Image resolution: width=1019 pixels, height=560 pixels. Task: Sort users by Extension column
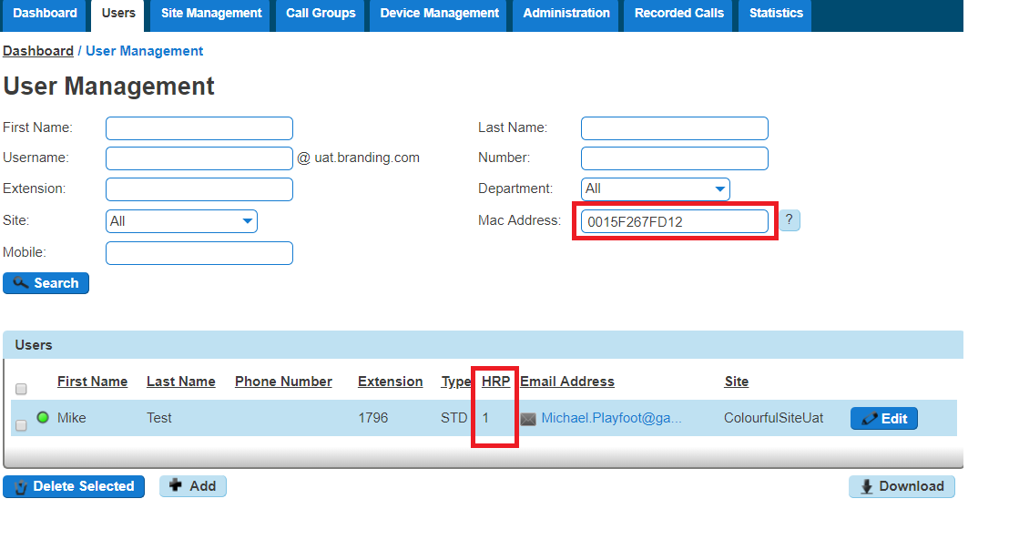390,382
